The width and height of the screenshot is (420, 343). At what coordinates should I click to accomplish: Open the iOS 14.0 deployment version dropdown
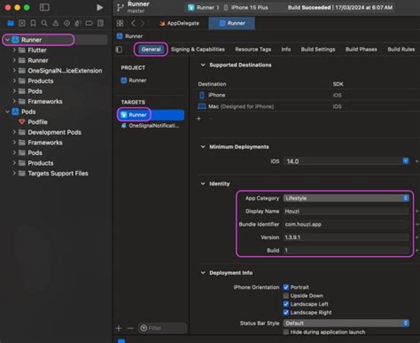point(406,161)
